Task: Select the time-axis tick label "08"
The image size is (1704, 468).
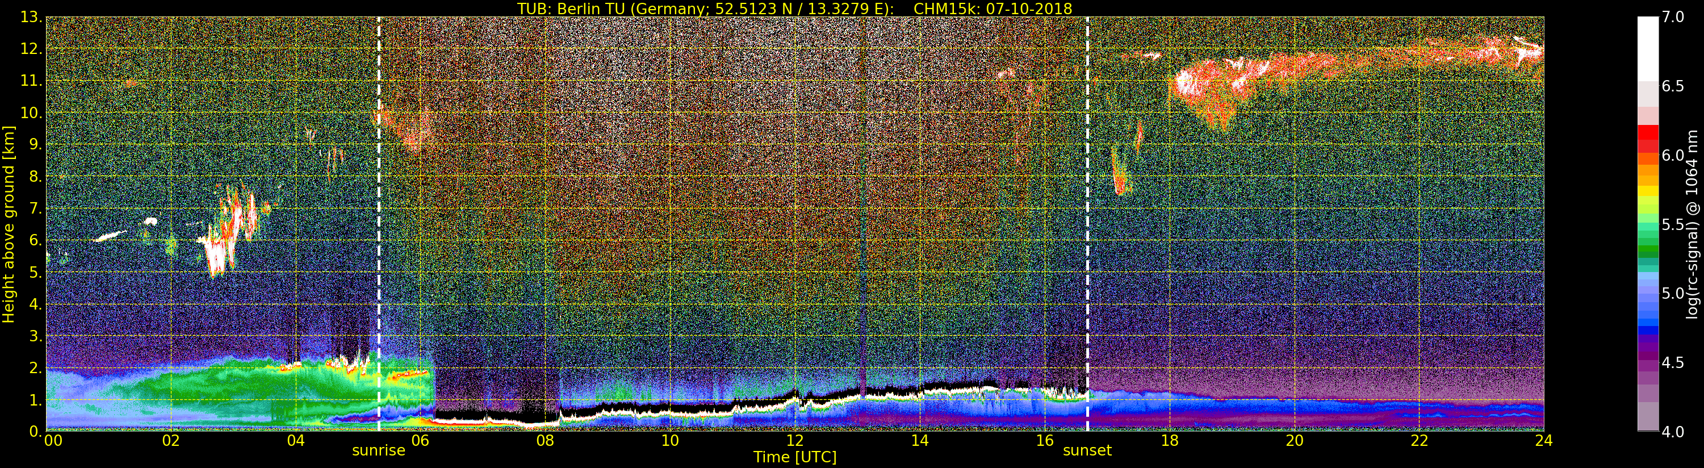Action: (x=545, y=440)
